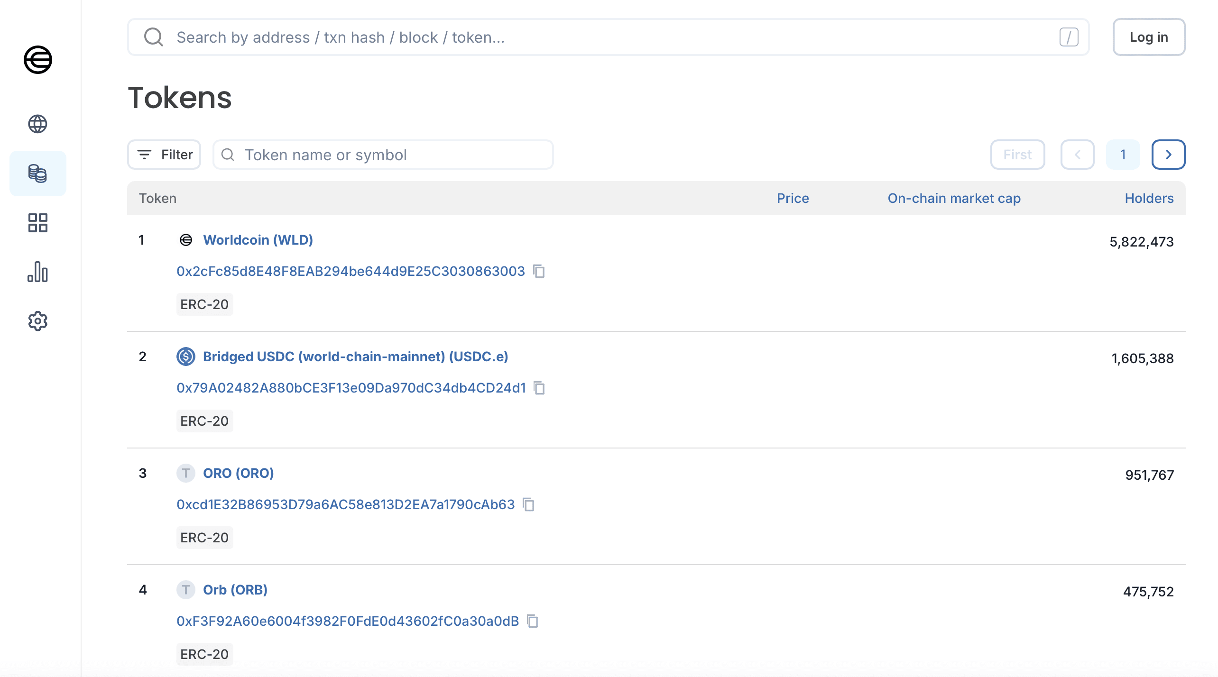Open Bridged USDC (USDC.e) token page
The width and height of the screenshot is (1218, 677).
(x=356, y=357)
